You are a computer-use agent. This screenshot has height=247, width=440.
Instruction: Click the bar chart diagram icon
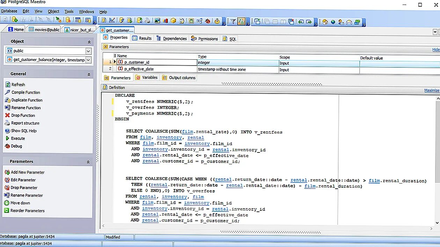[165, 21]
